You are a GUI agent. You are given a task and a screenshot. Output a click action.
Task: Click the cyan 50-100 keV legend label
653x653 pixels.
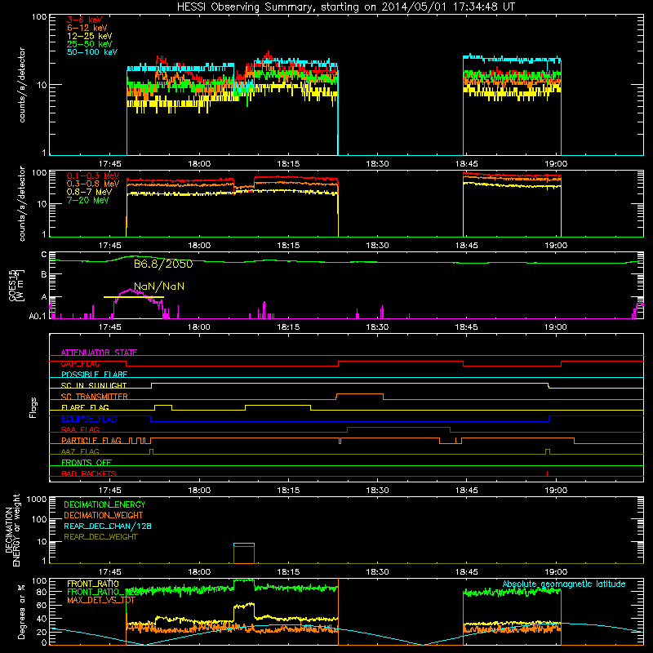click(92, 51)
